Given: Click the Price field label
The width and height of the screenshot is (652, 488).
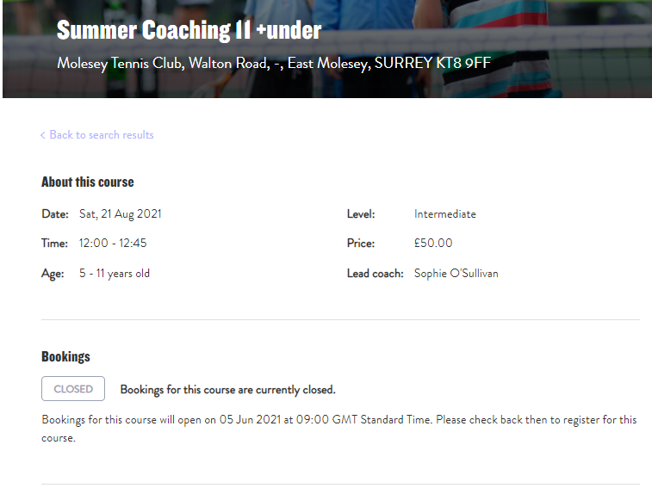Looking at the screenshot, I should (361, 244).
